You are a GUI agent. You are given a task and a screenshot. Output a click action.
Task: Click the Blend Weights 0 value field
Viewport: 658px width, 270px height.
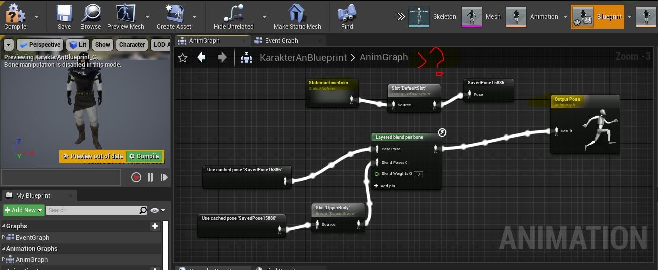click(x=418, y=174)
